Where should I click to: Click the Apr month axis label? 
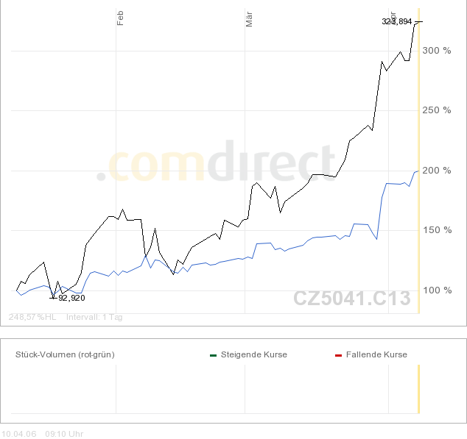[393, 16]
